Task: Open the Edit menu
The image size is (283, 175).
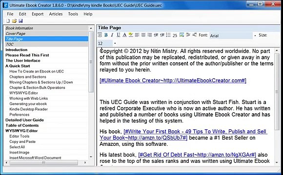Action: [x=22, y=14]
